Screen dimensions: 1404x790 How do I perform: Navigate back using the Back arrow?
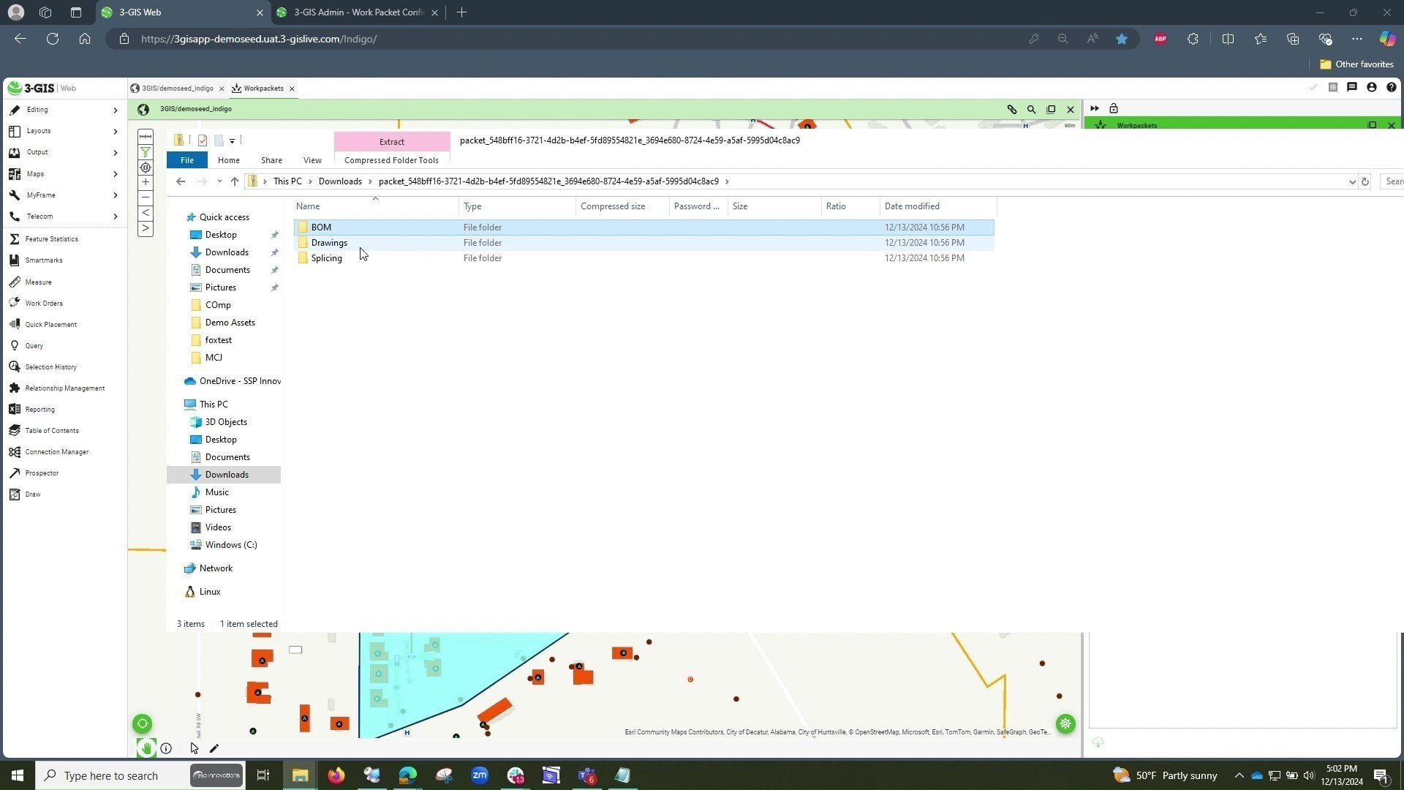tap(181, 181)
